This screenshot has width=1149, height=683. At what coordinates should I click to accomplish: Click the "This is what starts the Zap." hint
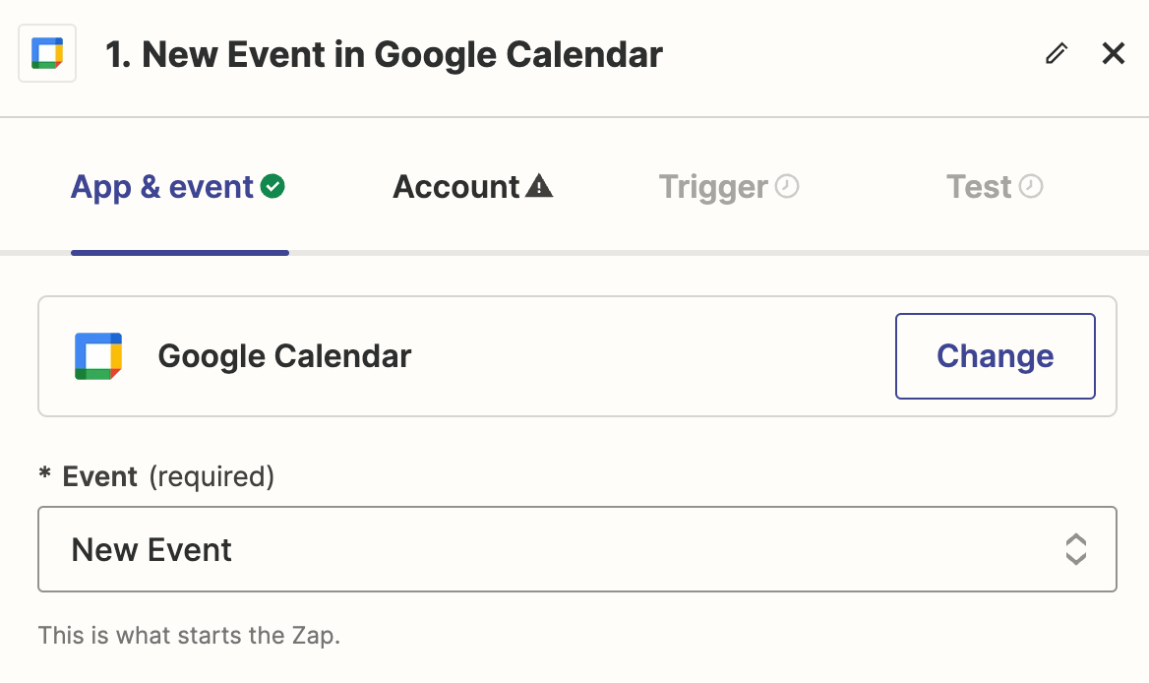click(x=189, y=635)
